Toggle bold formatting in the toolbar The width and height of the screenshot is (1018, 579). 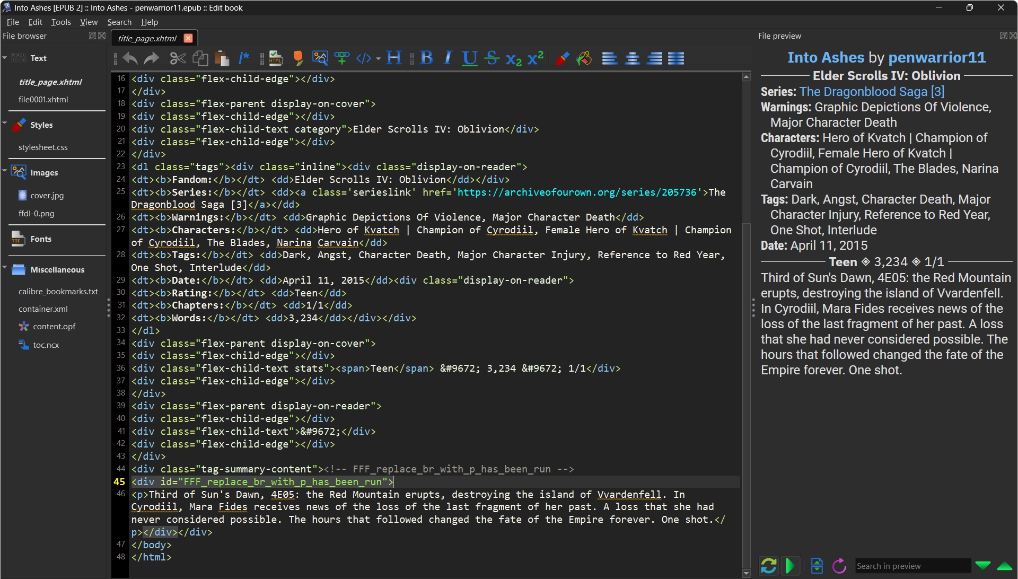(x=426, y=58)
